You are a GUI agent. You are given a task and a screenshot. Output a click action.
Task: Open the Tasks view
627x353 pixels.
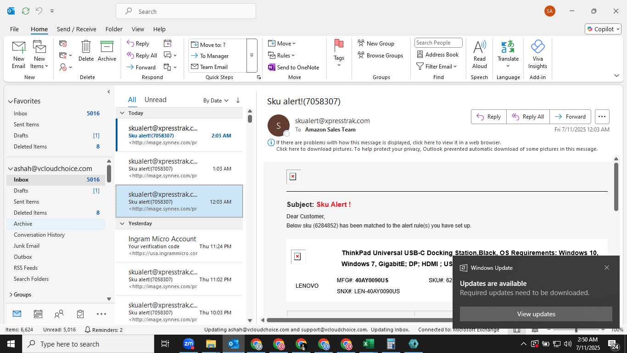[80, 314]
